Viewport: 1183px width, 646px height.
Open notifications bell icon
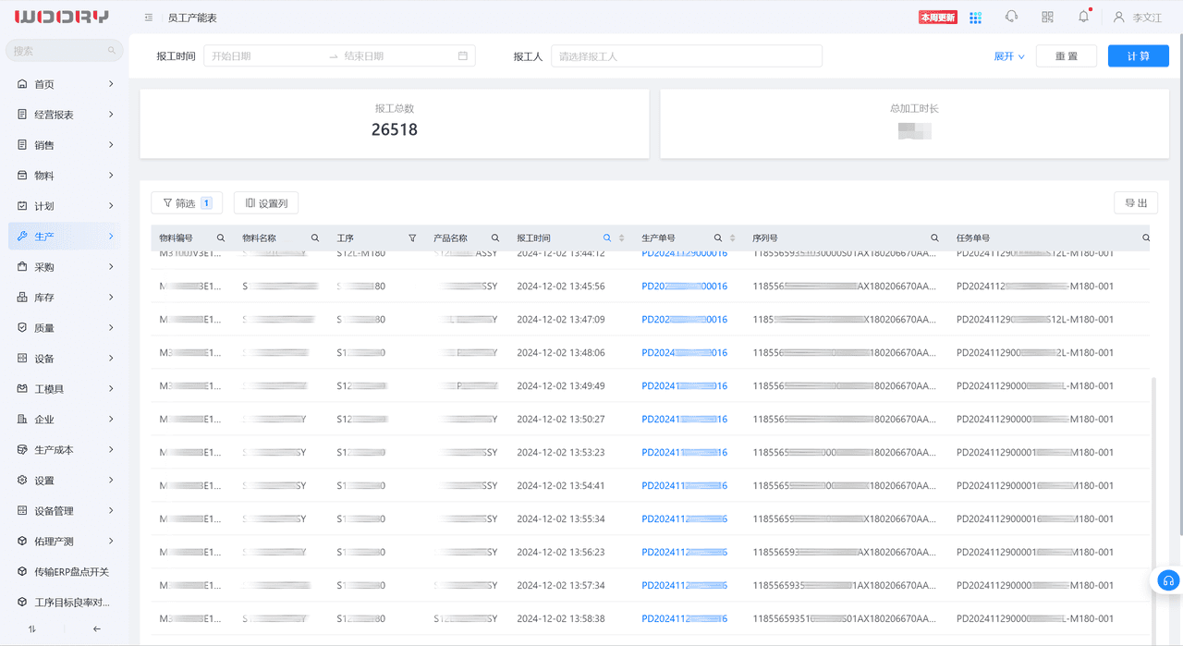[1084, 17]
